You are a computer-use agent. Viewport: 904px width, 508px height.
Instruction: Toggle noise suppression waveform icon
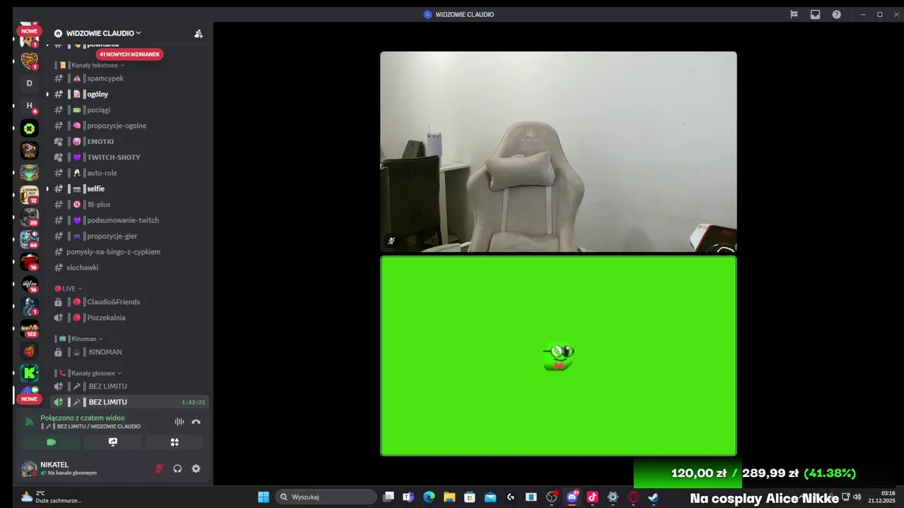[179, 422]
